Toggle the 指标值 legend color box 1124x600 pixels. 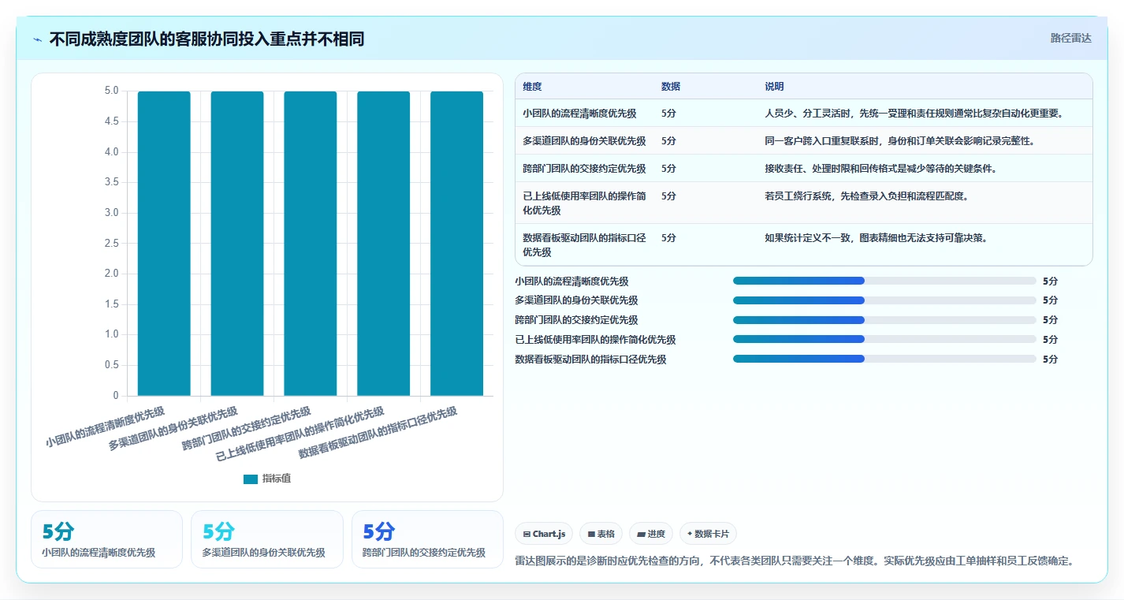[x=251, y=479]
